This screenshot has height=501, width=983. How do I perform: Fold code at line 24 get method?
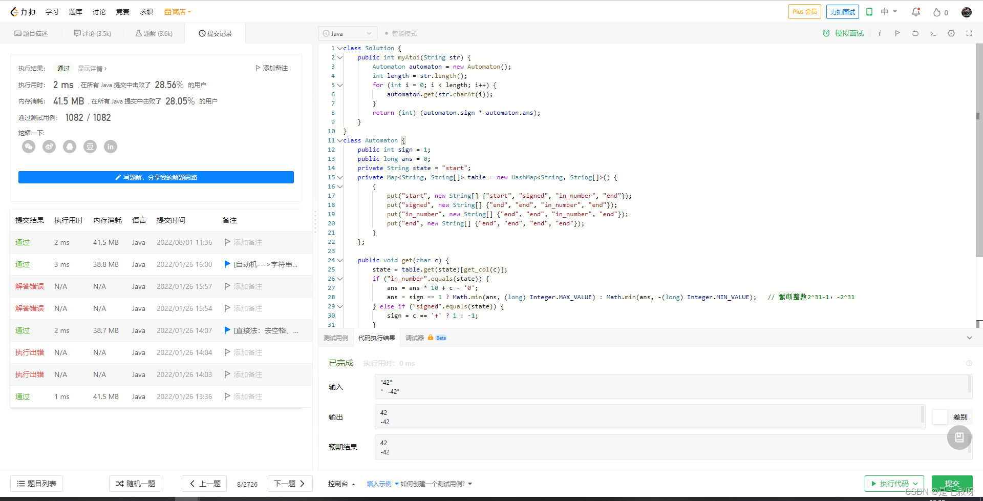tap(340, 260)
